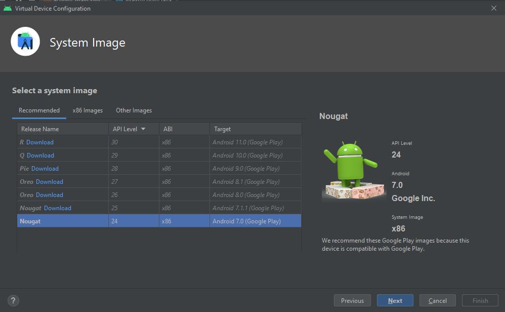Download Oreo API 26 image
This screenshot has width=505, height=312.
pos(50,195)
